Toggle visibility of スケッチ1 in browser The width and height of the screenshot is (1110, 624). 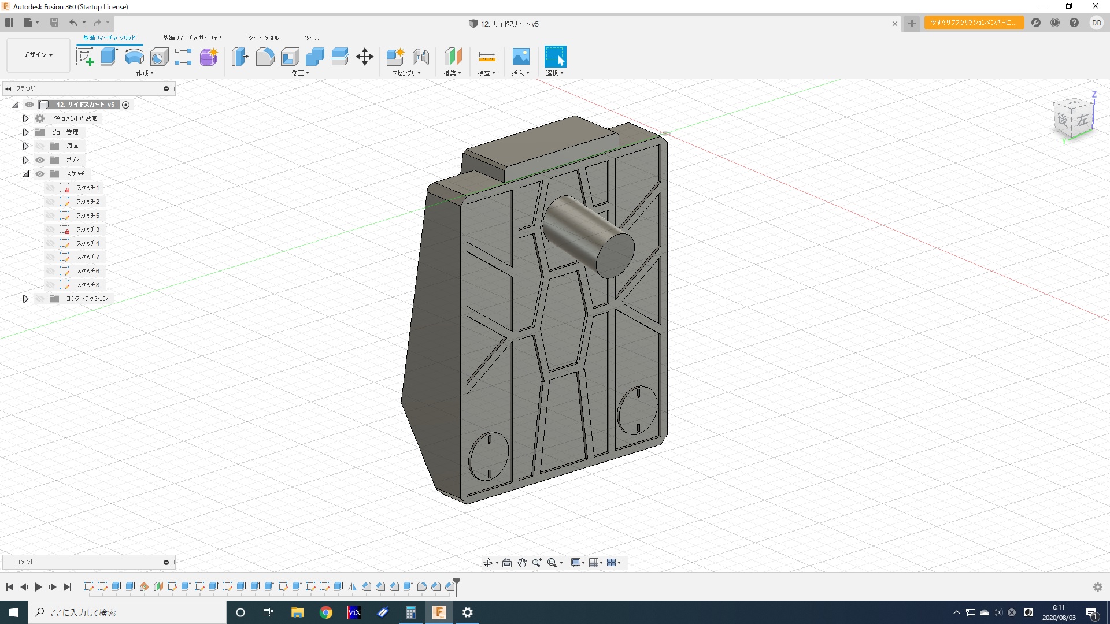coord(50,188)
